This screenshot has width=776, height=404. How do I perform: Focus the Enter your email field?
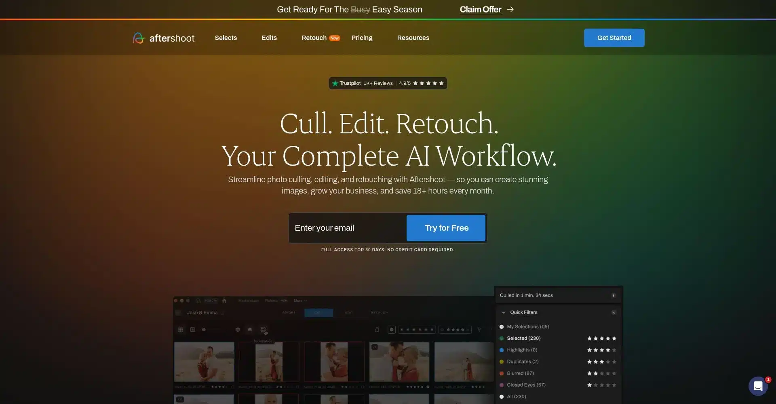(348, 228)
